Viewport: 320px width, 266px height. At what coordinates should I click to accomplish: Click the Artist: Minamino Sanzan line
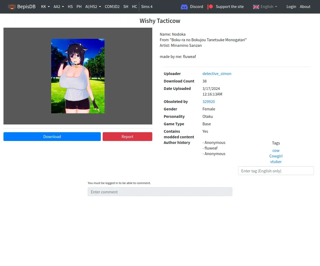pos(181,45)
